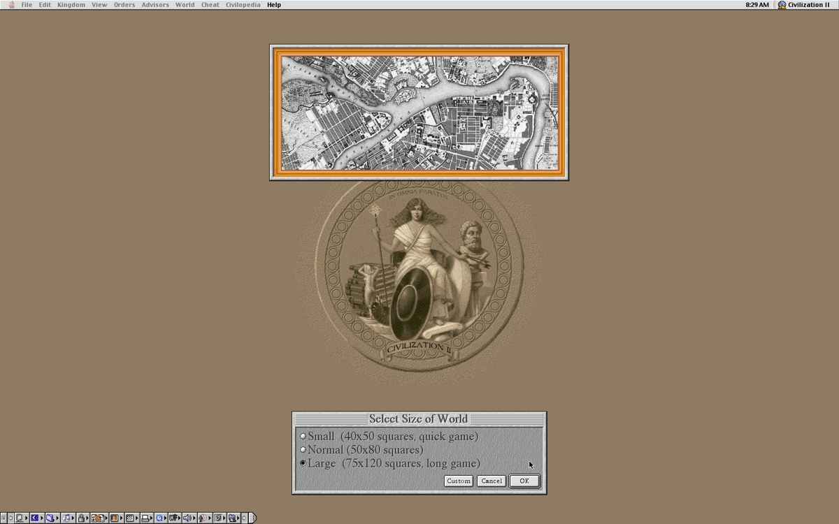Click the control strip close box
839x524 pixels.
click(x=3, y=518)
